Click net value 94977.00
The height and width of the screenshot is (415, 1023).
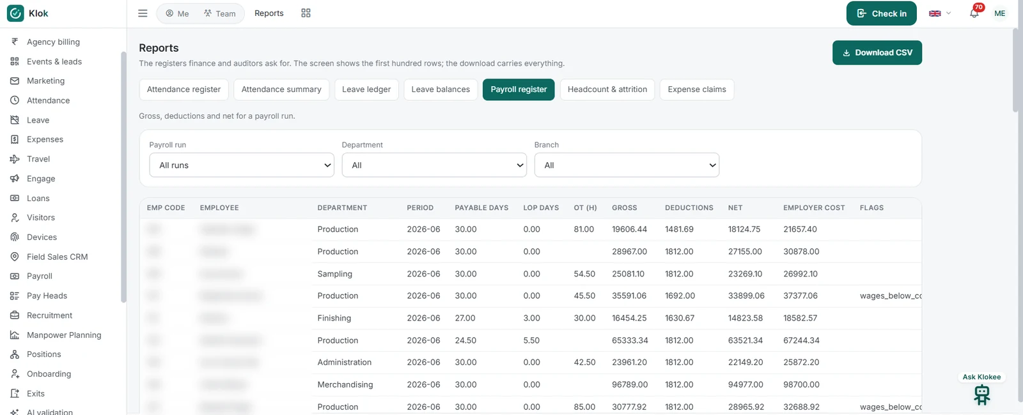[x=746, y=384]
